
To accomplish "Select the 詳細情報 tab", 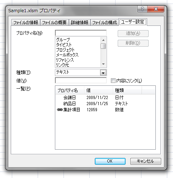I will click(80, 23).
